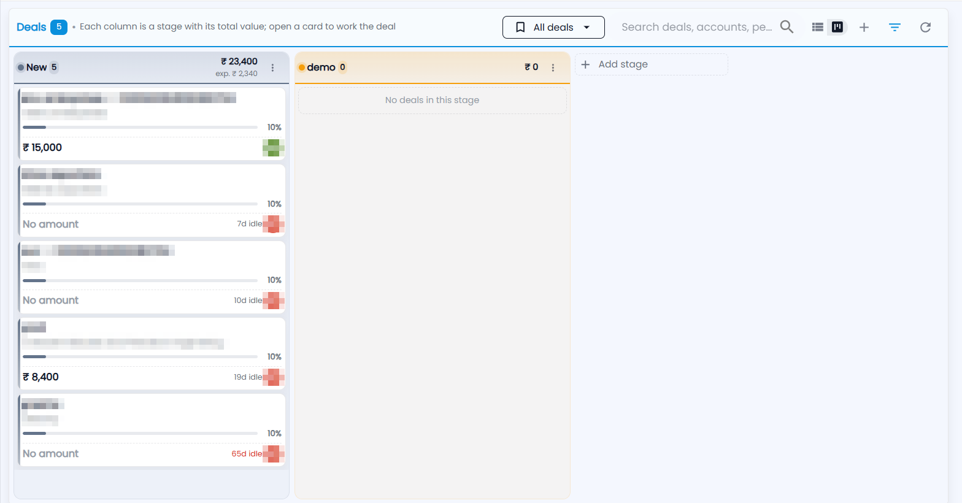Open the New stage three-dot menu
The height and width of the screenshot is (503, 962).
[273, 67]
